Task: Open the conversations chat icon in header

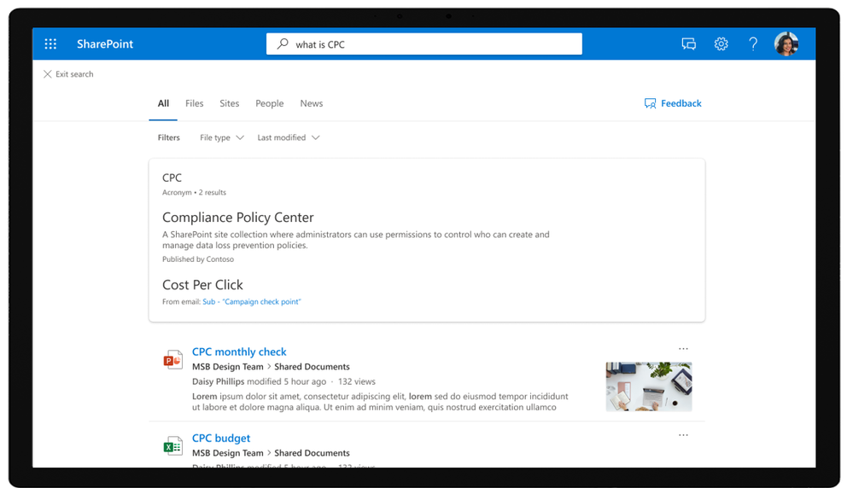Action: [x=689, y=44]
